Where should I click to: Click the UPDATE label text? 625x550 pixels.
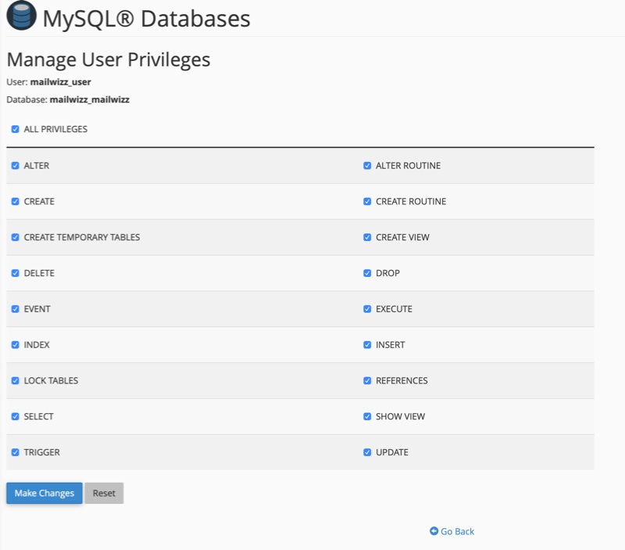coord(392,452)
